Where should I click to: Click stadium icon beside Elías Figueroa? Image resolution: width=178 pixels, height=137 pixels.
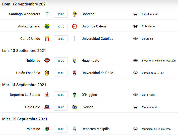pyautogui.click(x=135, y=14)
